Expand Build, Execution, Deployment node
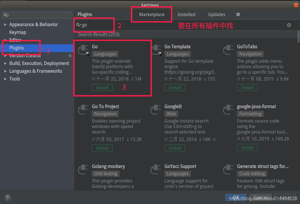The image size is (300, 204). tap(5, 63)
